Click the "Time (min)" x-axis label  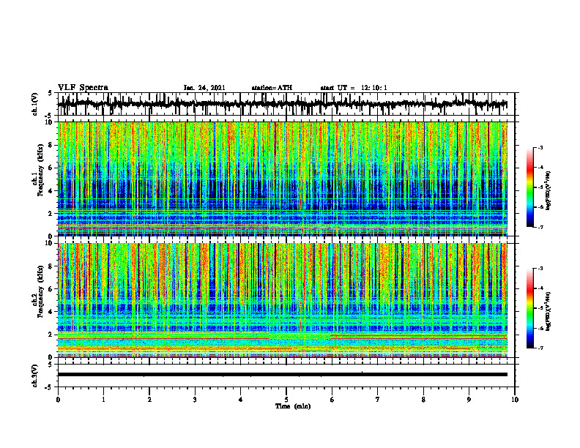pos(293,406)
